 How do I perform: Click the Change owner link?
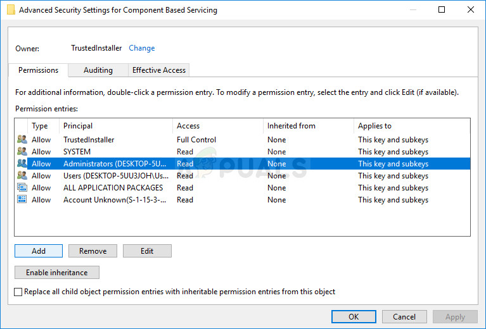tap(141, 48)
